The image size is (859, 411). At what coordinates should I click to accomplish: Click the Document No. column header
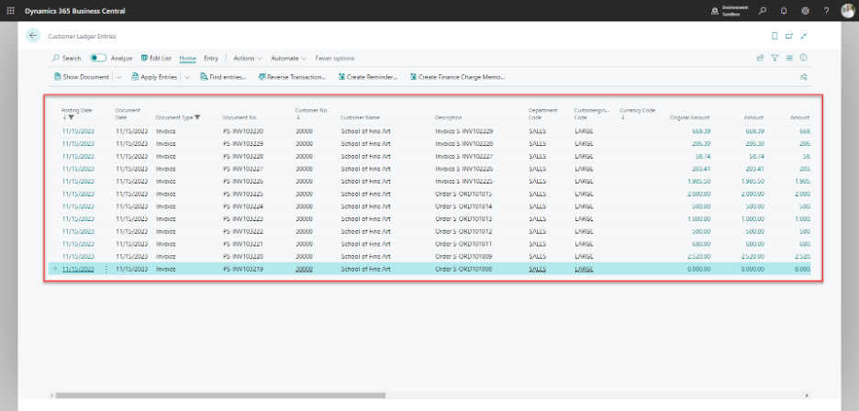tap(240, 117)
